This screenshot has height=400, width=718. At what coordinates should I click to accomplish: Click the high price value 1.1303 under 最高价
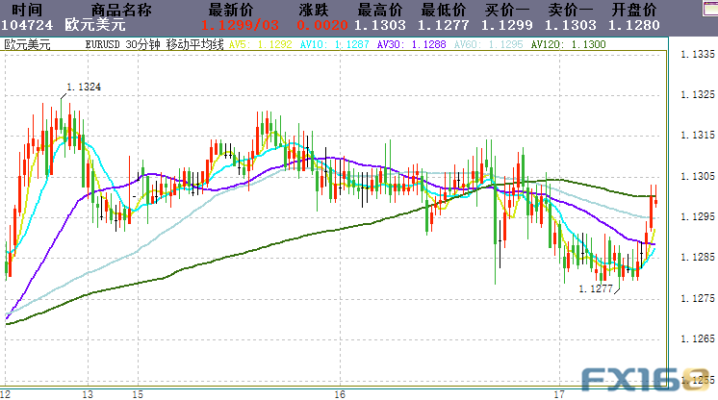380,25
